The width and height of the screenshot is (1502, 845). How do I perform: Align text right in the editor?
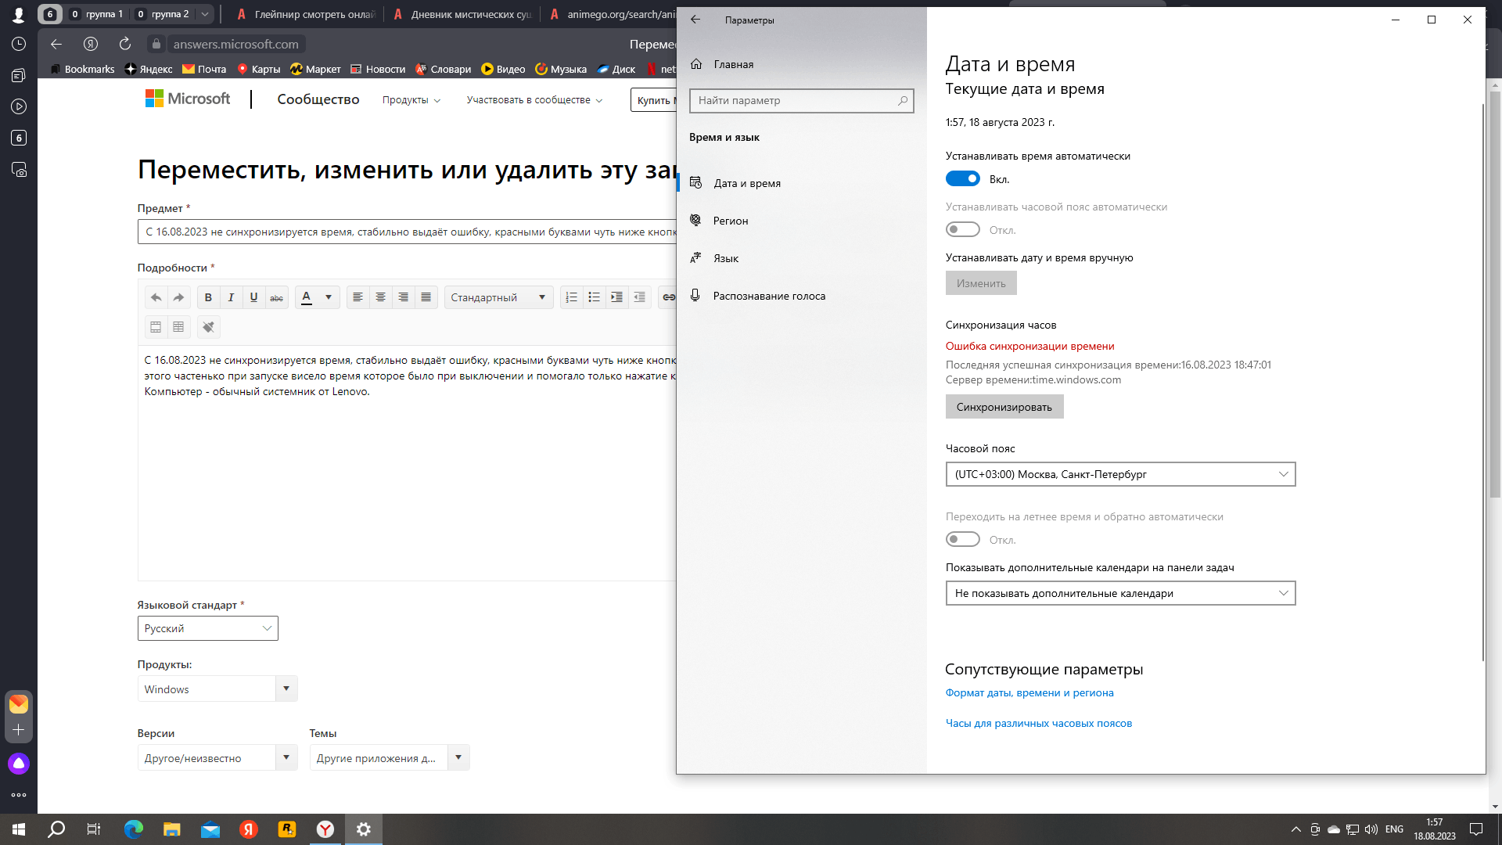[x=403, y=297]
